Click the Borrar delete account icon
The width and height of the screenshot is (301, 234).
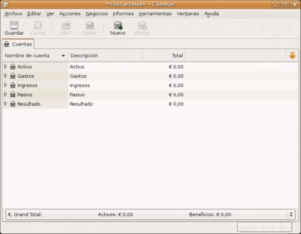coord(142,25)
